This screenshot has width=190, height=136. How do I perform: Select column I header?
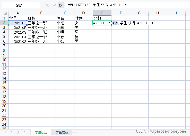coord(176,13)
